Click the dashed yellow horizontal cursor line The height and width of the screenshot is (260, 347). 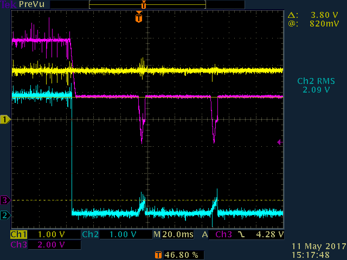147,200
